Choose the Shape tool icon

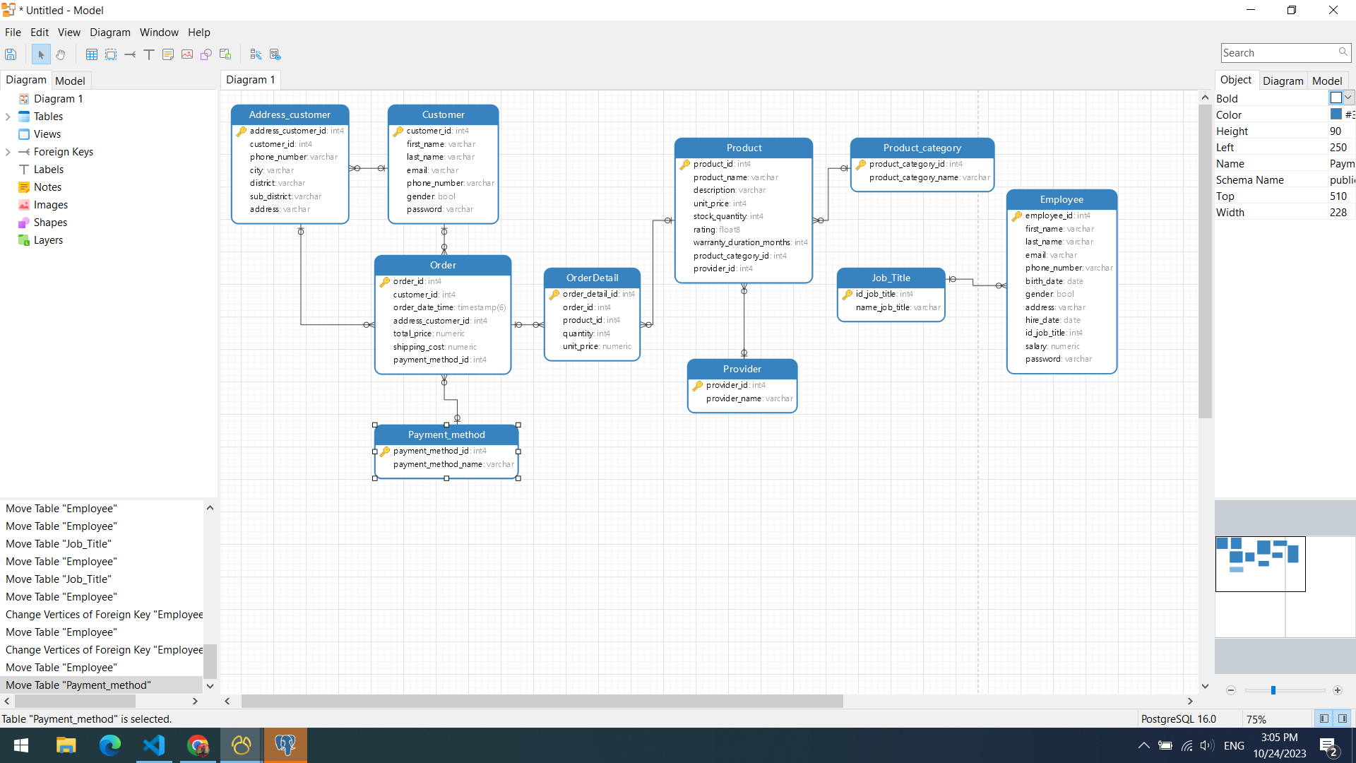coord(206,54)
